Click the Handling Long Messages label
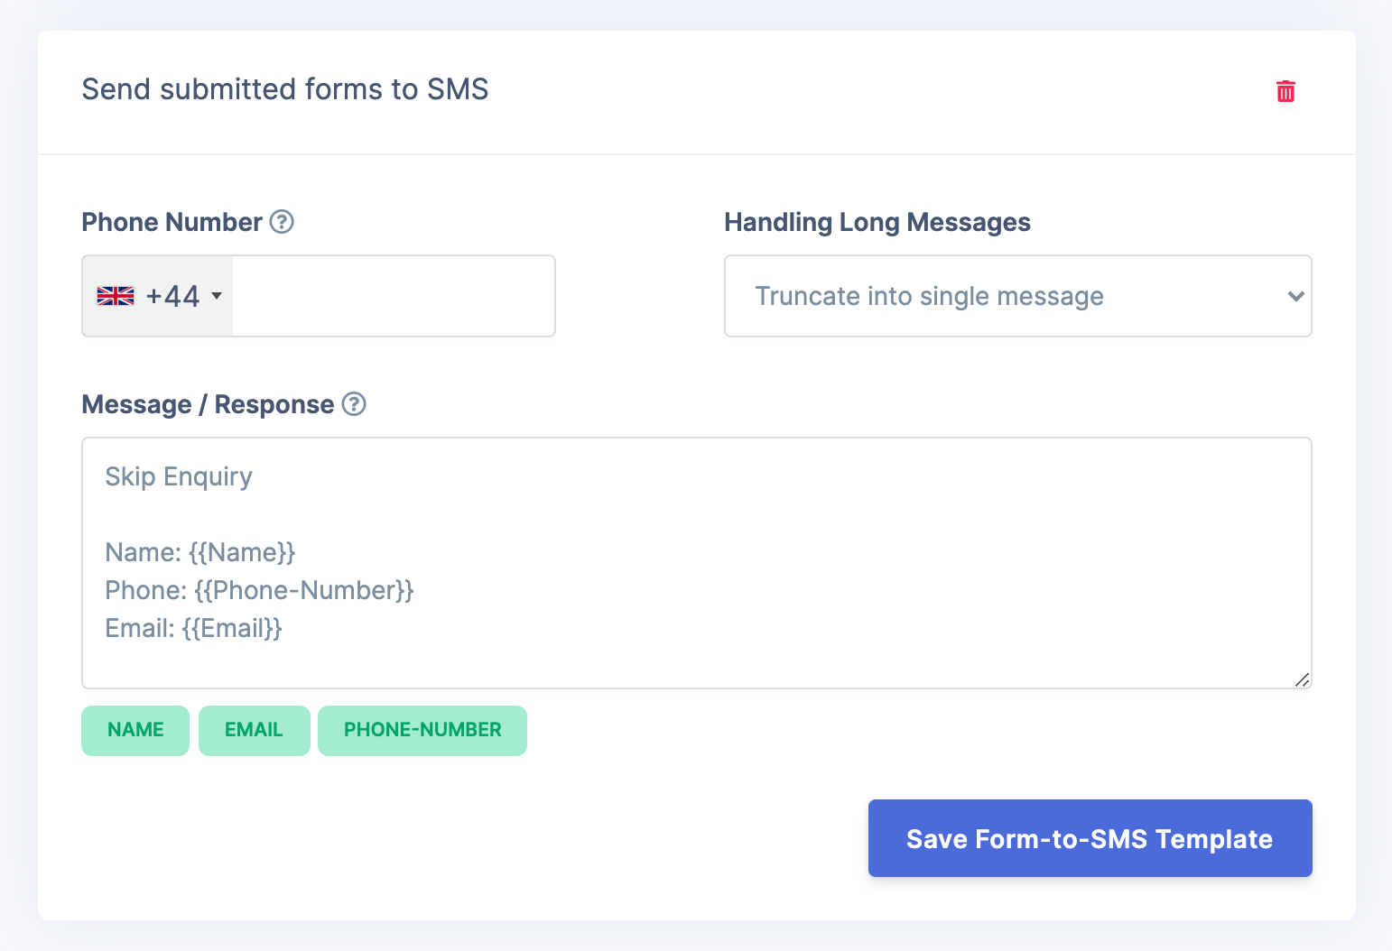Screen dimensions: 1392x951 877,222
